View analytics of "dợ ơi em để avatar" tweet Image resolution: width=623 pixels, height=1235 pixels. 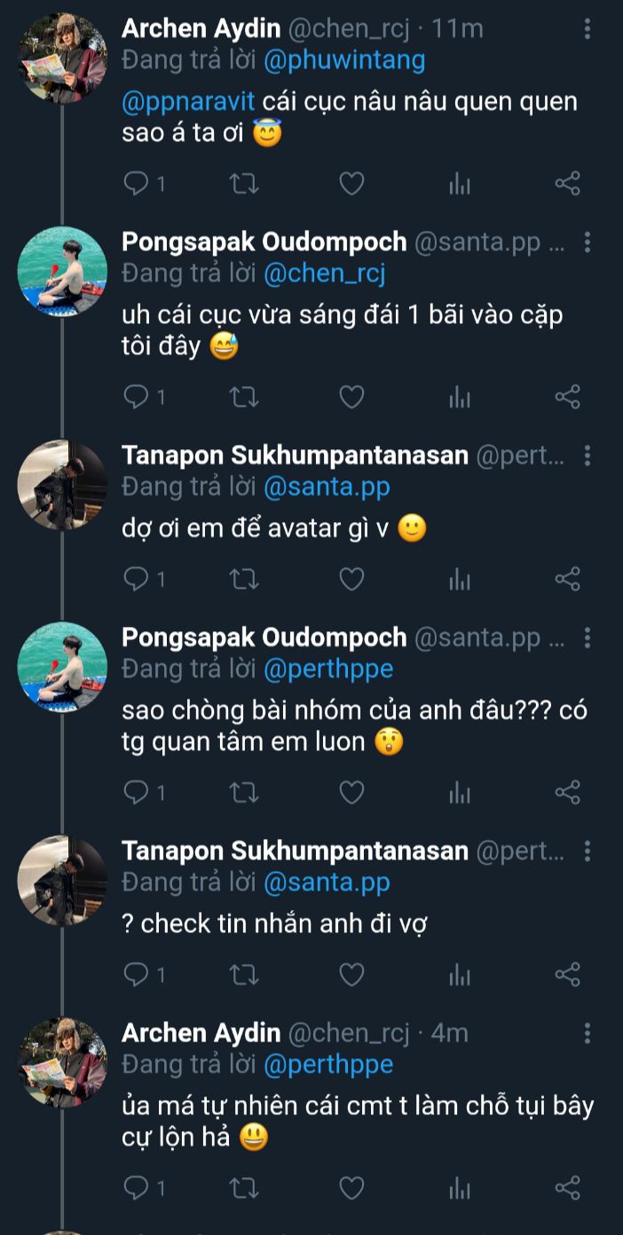pyautogui.click(x=460, y=580)
